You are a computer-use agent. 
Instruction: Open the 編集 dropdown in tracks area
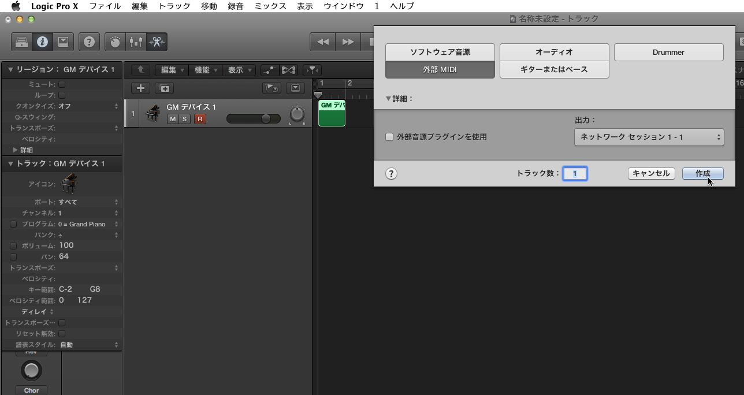(172, 70)
